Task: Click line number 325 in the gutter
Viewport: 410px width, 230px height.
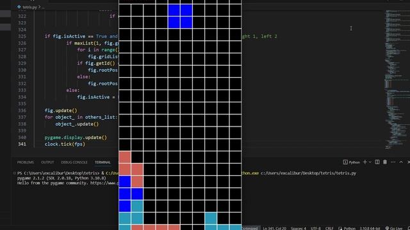Action: click(x=22, y=36)
